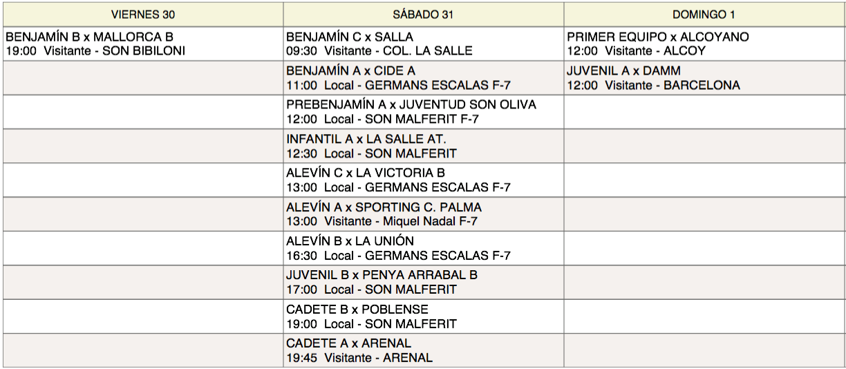The width and height of the screenshot is (846, 369).
Task: Select the BENJAMÍN C x SALLA match
Action: tap(350, 37)
